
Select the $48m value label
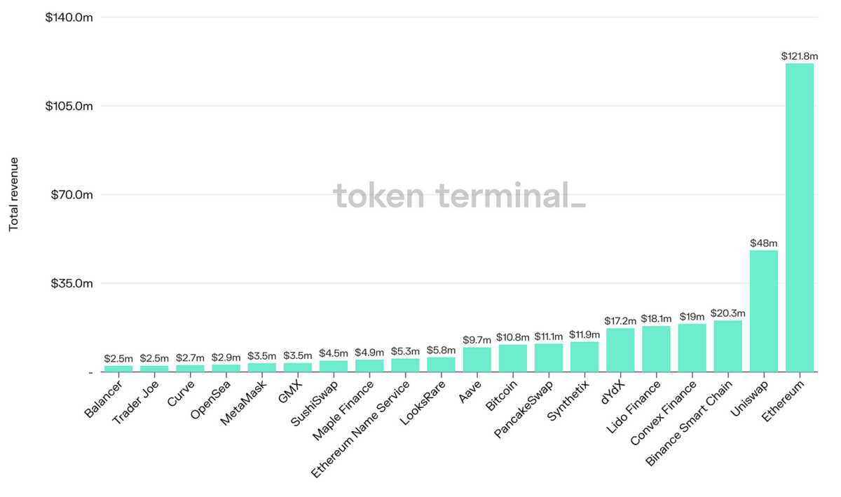point(764,243)
